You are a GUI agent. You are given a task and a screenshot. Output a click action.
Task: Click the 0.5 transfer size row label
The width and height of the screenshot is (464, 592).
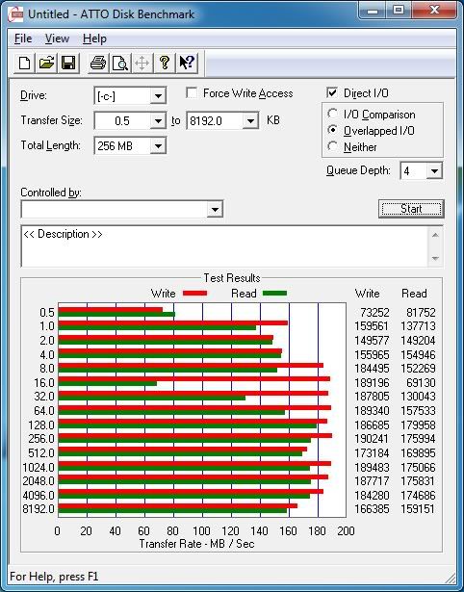tap(47, 313)
